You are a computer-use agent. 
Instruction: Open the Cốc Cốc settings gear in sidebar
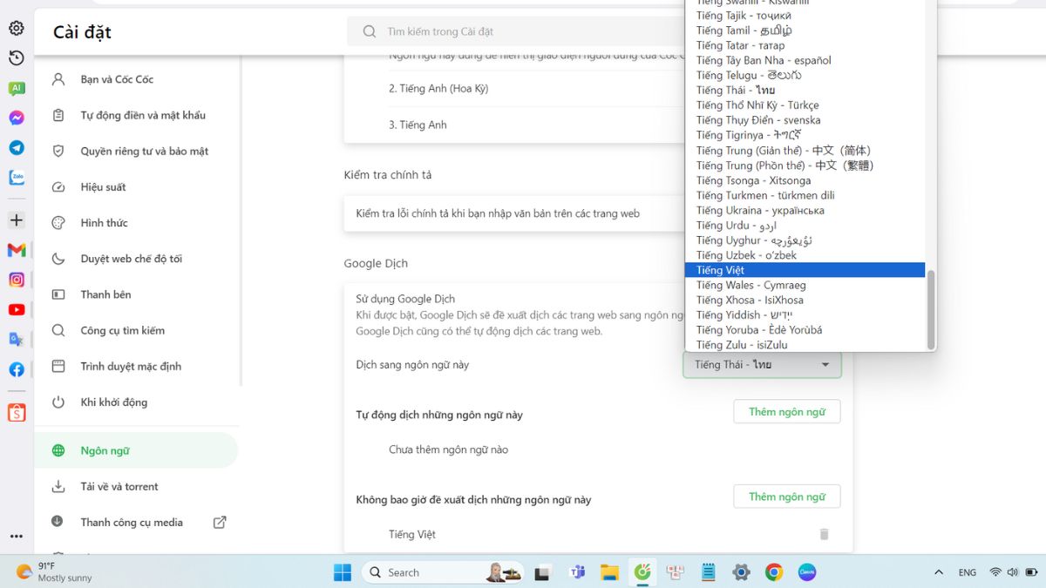pos(16,29)
